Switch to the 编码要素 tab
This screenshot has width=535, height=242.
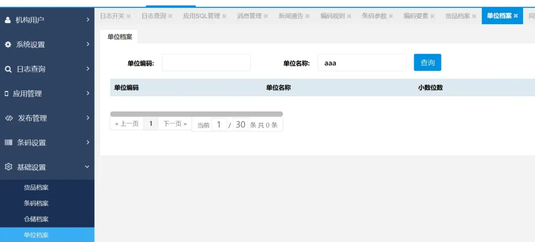click(x=416, y=16)
